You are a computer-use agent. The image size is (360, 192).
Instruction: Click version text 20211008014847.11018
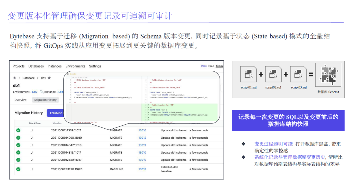pos(66,145)
